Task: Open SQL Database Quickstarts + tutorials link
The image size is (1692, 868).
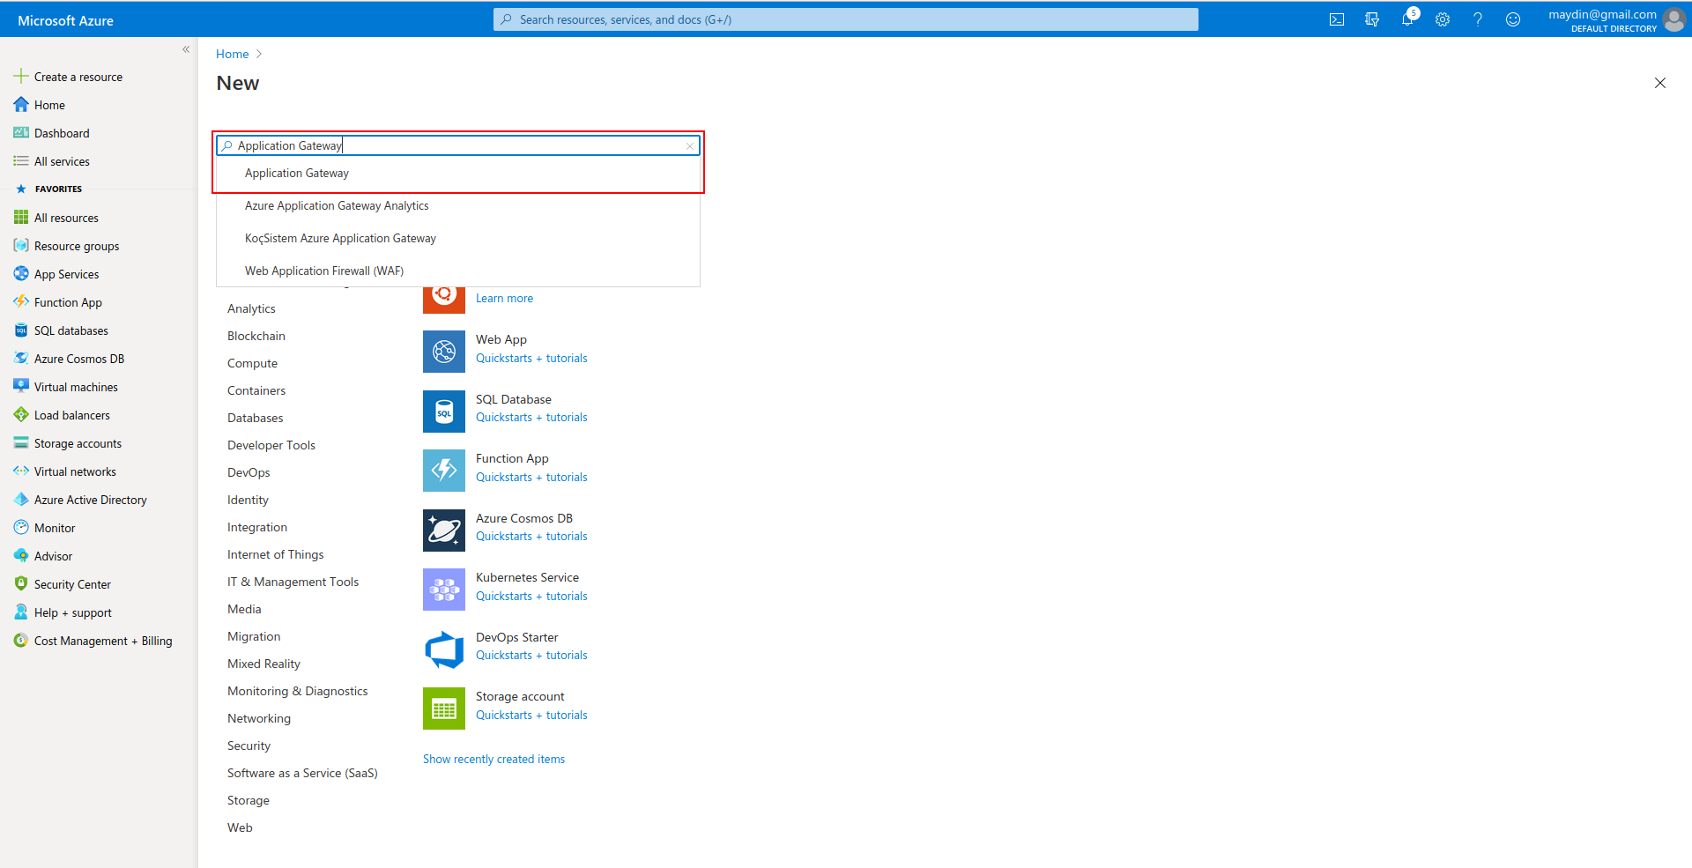Action: point(531,418)
